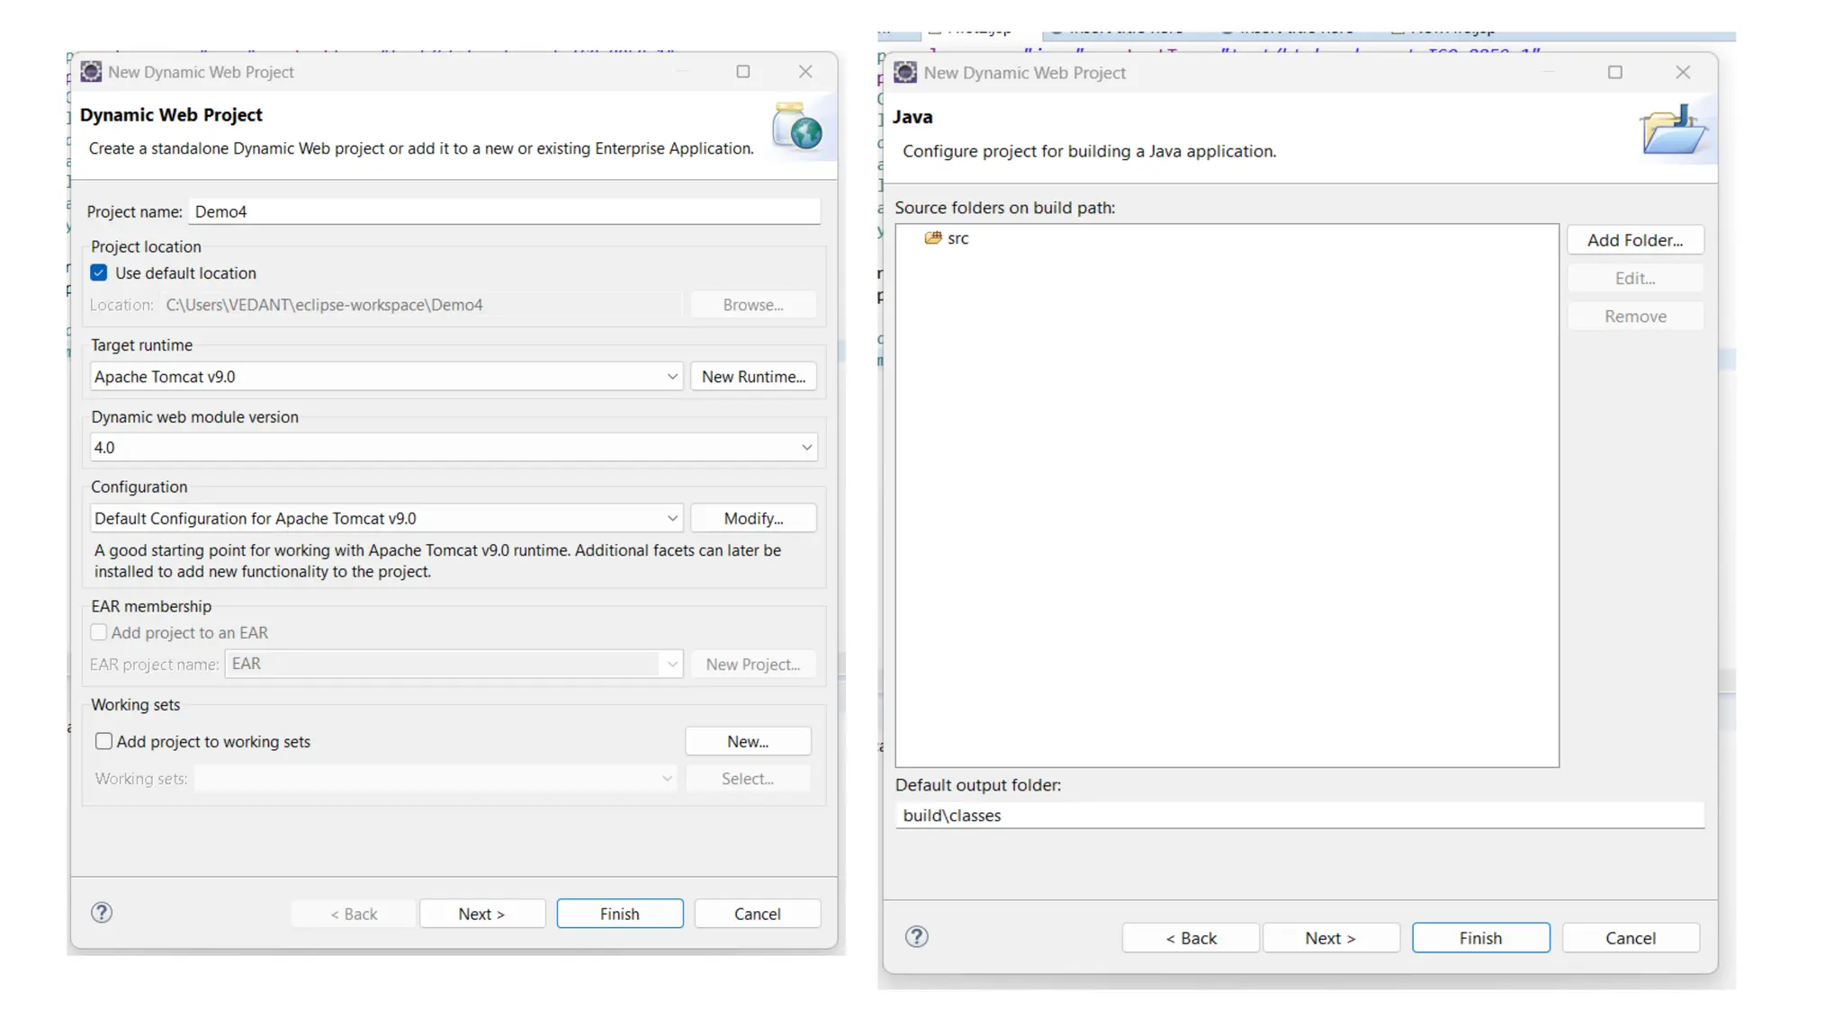Click New Runtime... button
Image resolution: width=1843 pixels, height=1036 pixels.
(753, 377)
